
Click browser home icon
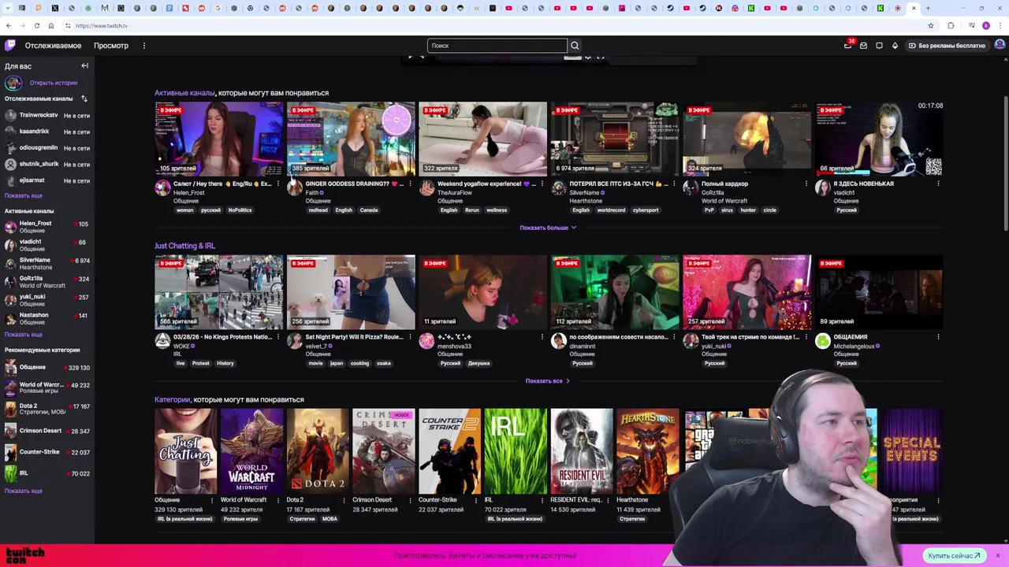pyautogui.click(x=51, y=25)
